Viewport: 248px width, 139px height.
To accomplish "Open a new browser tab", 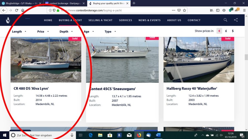I will point(134,3).
